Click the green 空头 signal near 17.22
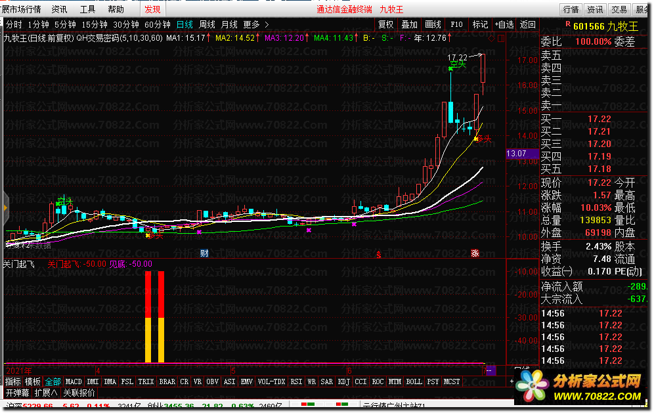The image size is (654, 413). click(x=458, y=64)
